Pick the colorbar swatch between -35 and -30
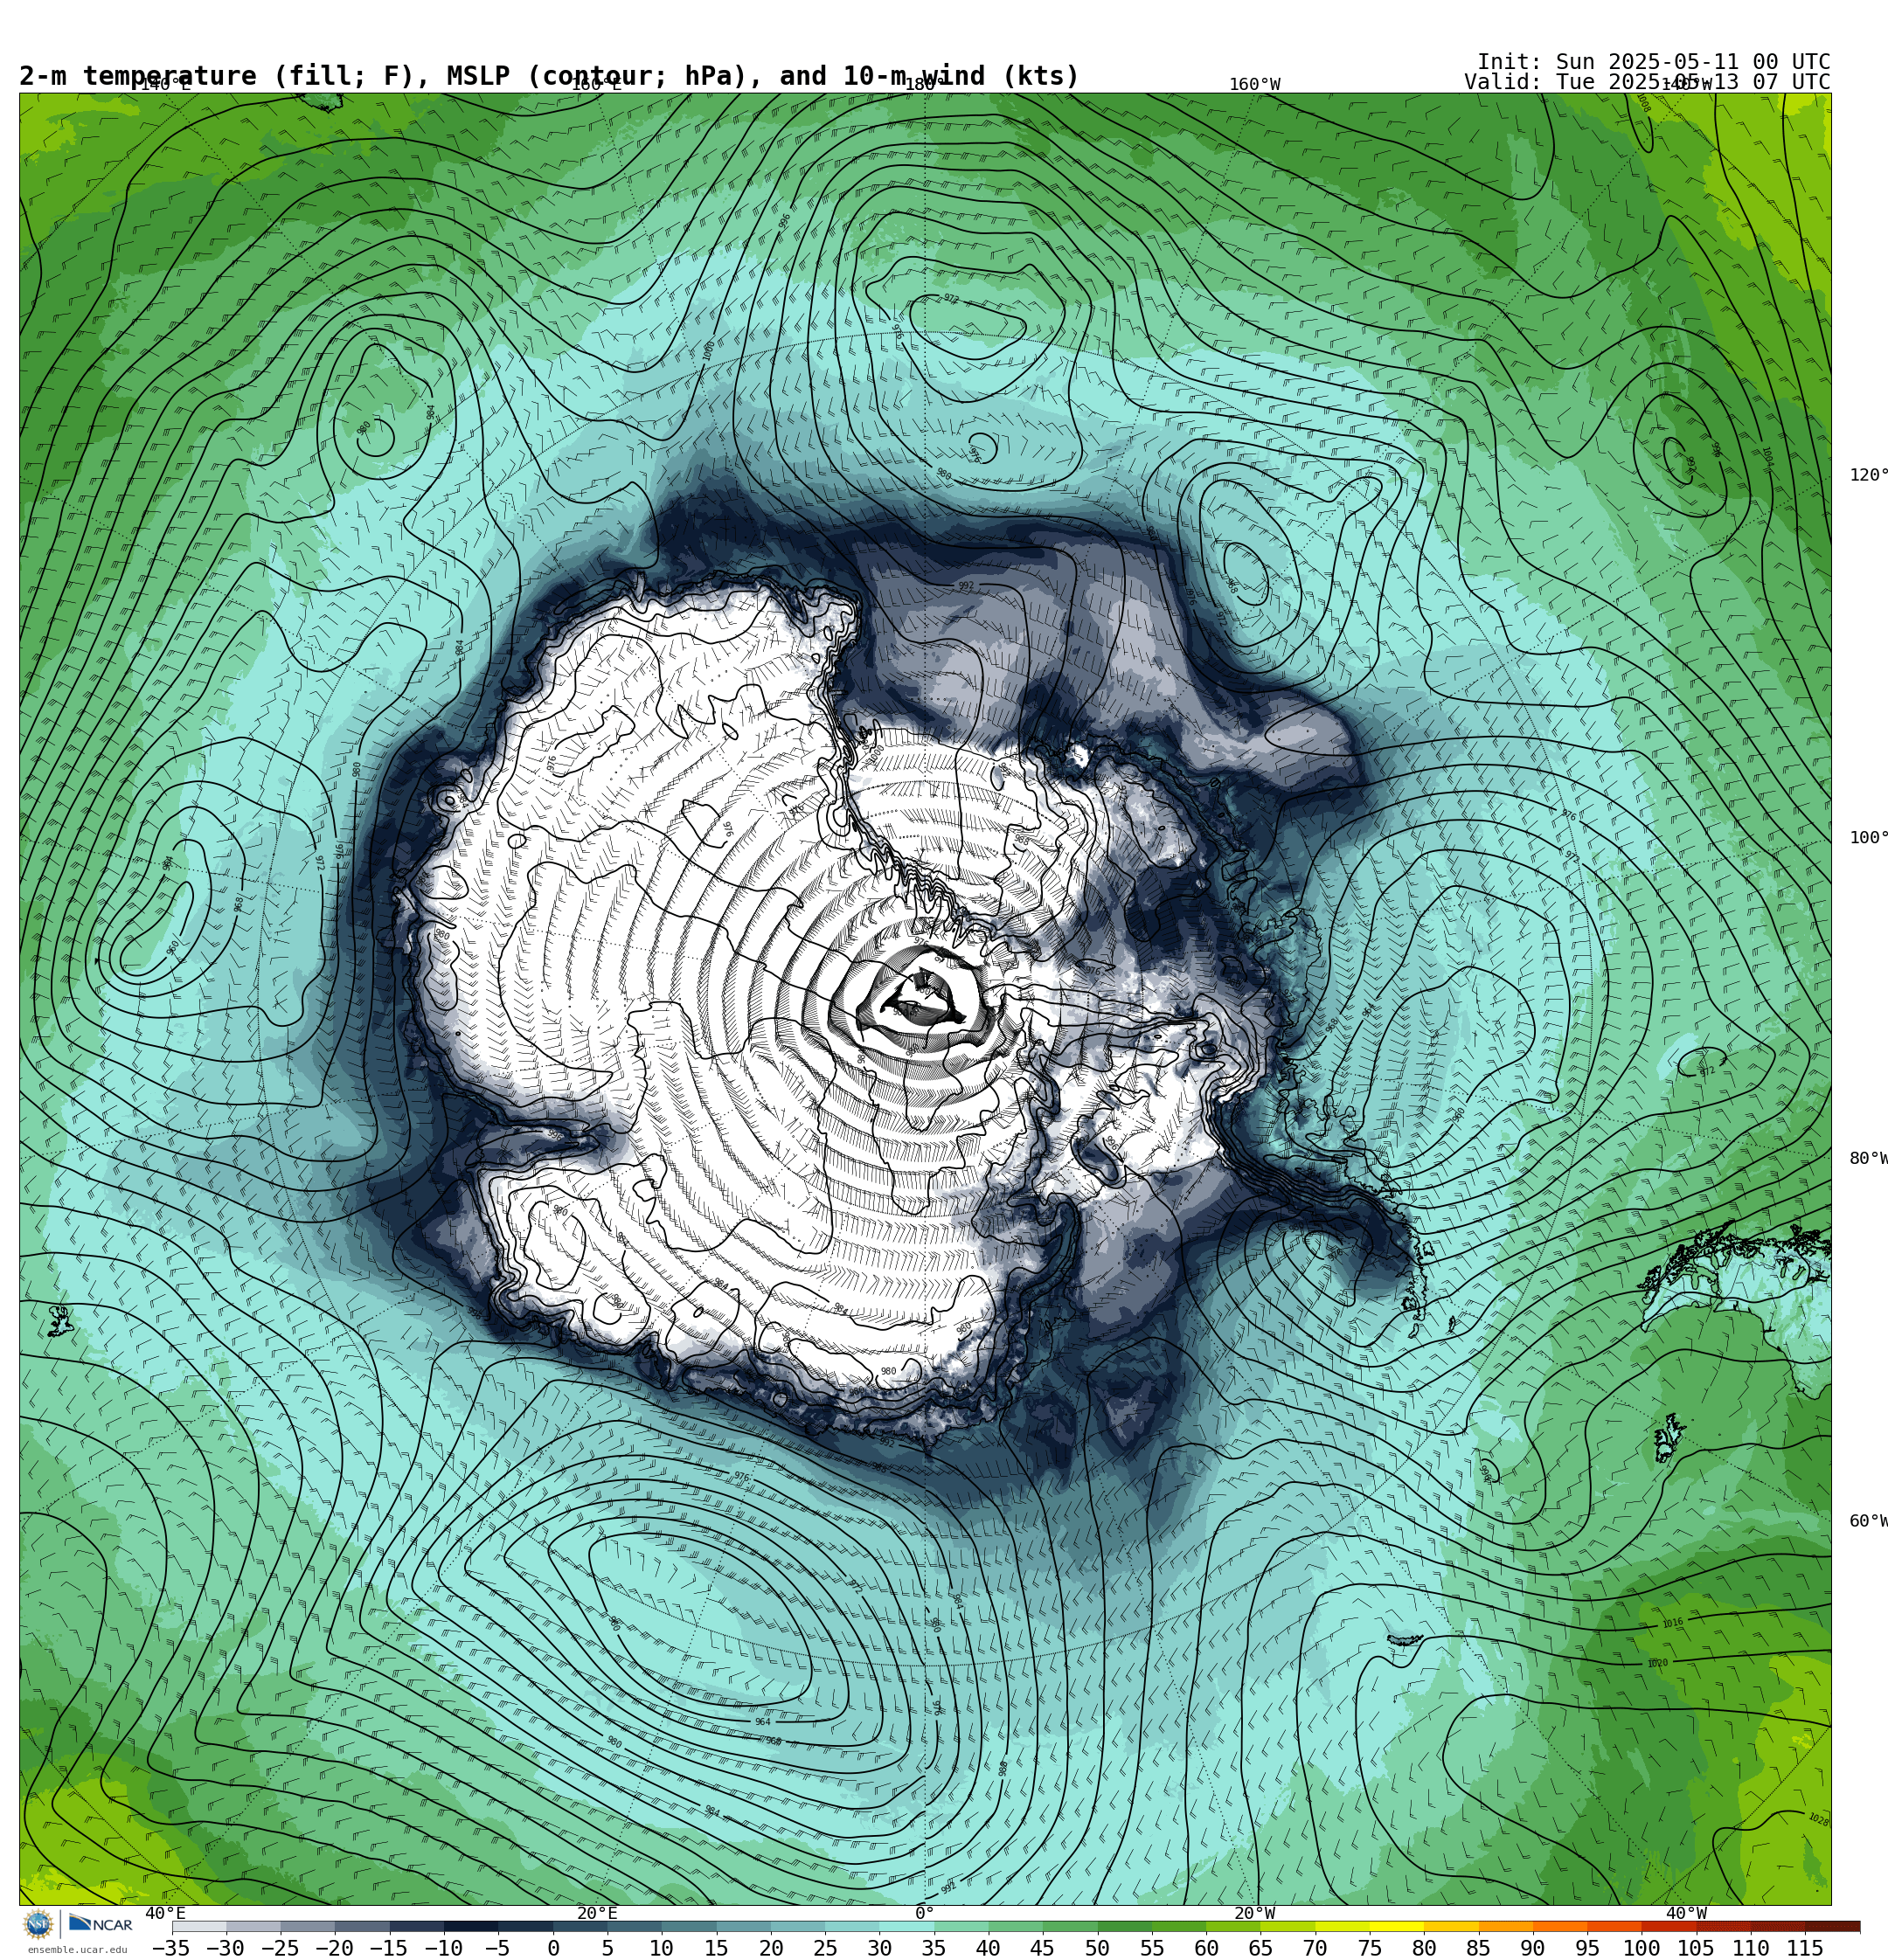This screenshot has width=1888, height=1960. click(x=199, y=1926)
